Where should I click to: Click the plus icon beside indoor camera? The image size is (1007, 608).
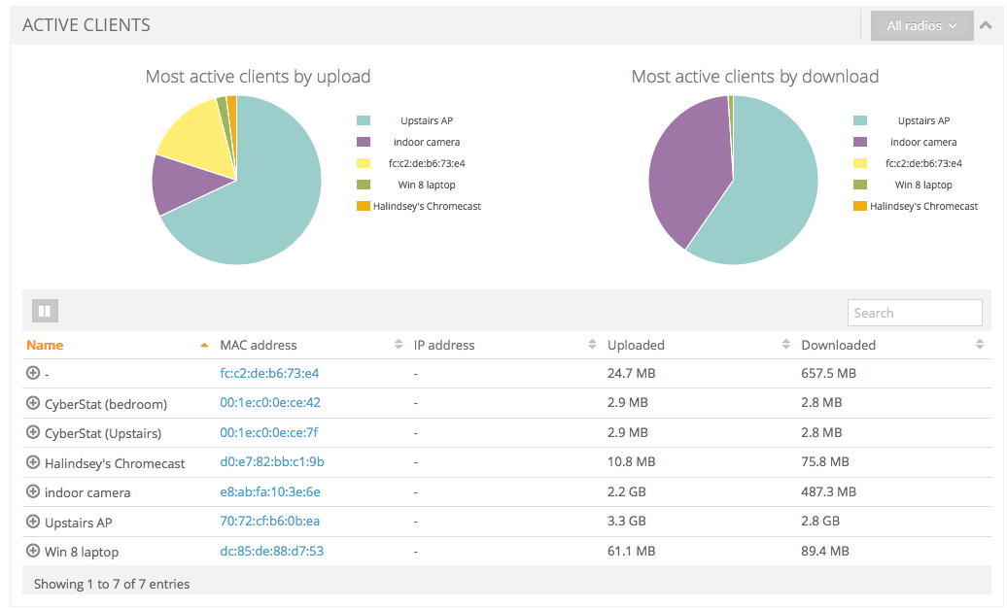click(33, 492)
